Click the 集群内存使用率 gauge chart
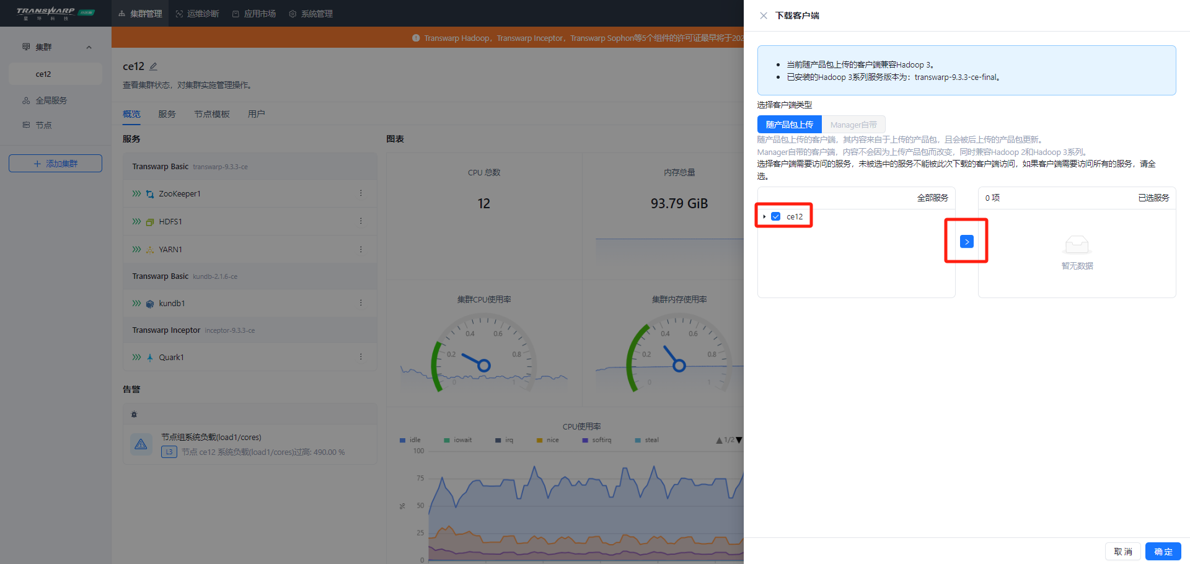 (679, 353)
